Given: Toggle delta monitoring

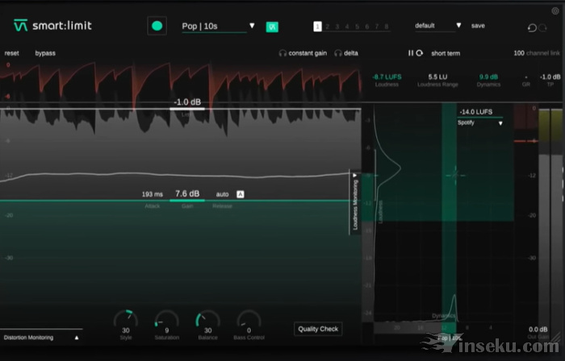Looking at the screenshot, I should coord(346,53).
